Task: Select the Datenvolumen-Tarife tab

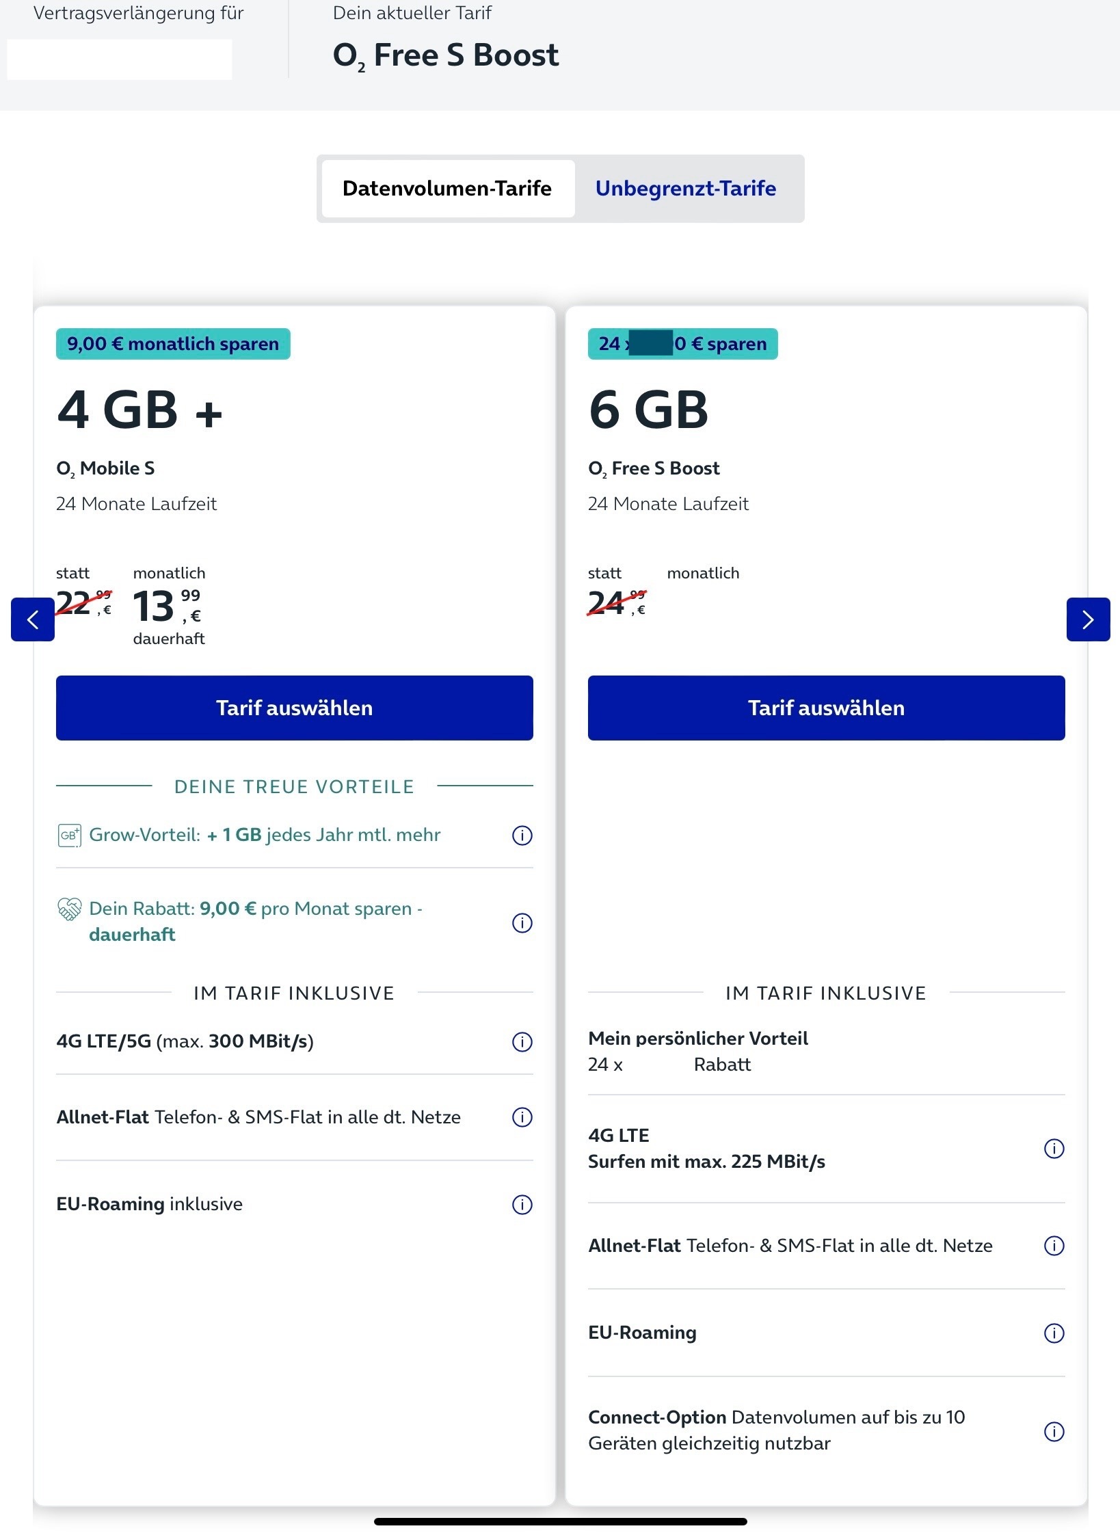Action: point(447,188)
